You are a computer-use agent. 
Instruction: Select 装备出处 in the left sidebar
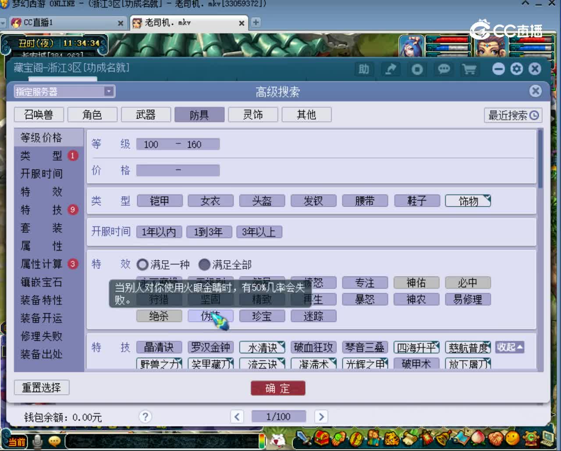coord(41,354)
